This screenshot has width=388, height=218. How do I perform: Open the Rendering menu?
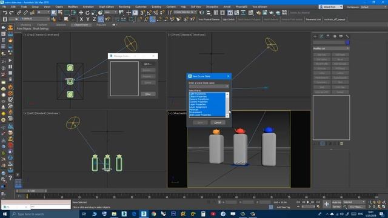pos(124,7)
